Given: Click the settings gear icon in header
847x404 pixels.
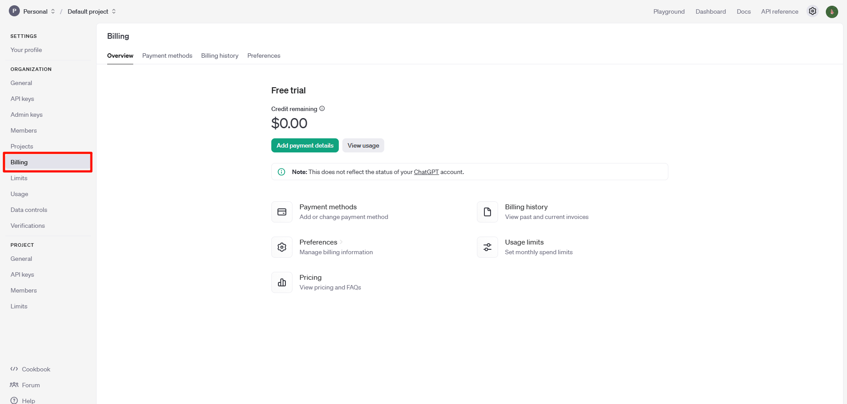Looking at the screenshot, I should coord(812,11).
